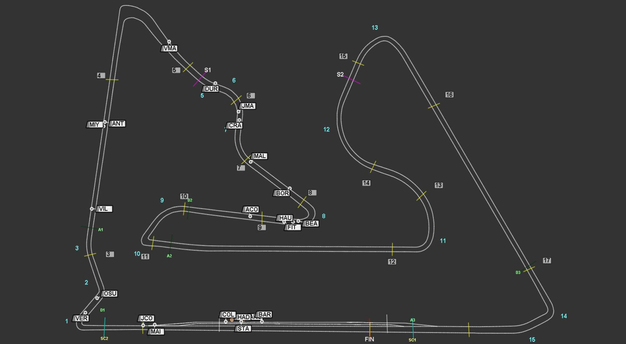Click gray marshal sector box 11

point(145,257)
